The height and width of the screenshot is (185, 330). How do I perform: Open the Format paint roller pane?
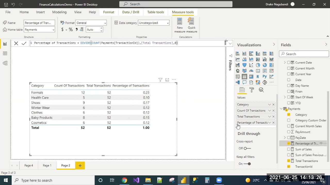coord(252,90)
